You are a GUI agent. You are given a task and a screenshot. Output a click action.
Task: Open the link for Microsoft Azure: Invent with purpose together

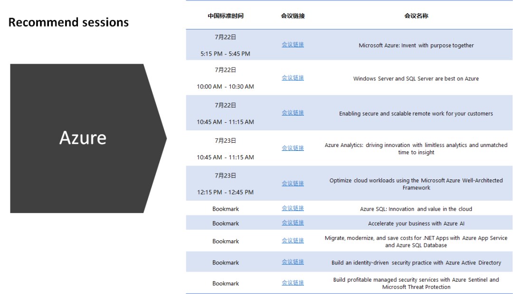pos(293,45)
